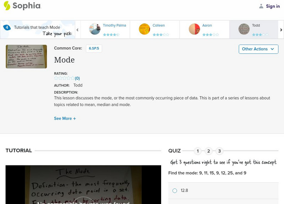Click the next tutorials carousel arrow
The height and width of the screenshot is (204, 284).
(x=281, y=30)
